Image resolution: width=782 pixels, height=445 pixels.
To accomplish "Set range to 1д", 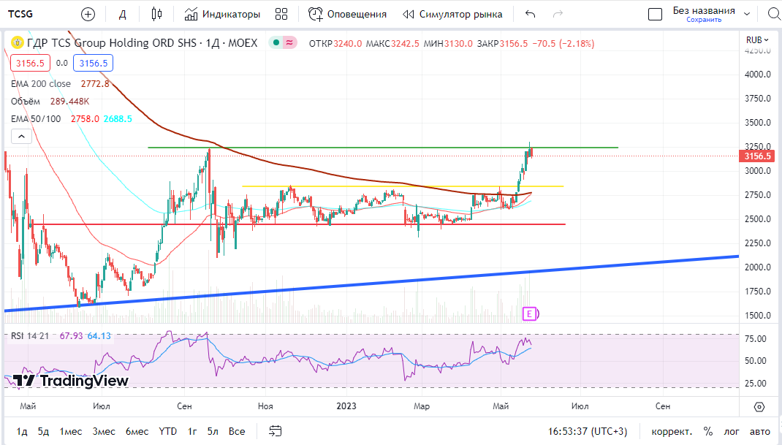I will pos(22,432).
